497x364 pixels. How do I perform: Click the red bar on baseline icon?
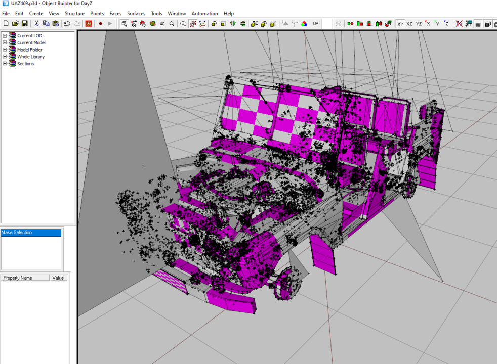click(x=369, y=24)
